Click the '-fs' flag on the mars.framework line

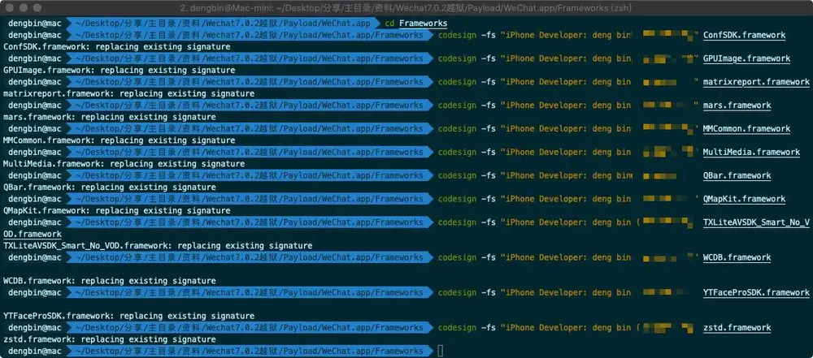[x=488, y=106]
